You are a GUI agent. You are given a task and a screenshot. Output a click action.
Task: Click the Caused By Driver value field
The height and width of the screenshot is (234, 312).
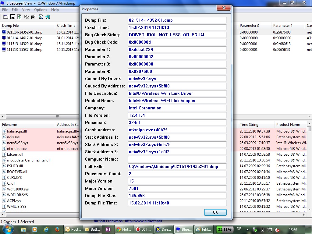point(177,79)
